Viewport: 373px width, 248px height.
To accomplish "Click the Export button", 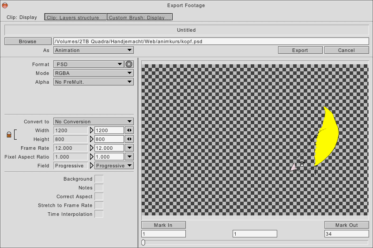I will (x=300, y=50).
